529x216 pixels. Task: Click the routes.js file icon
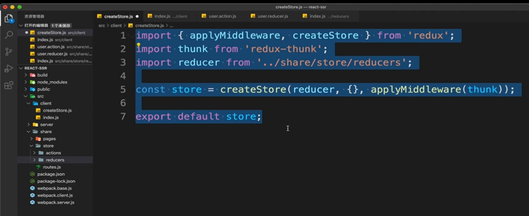click(38, 167)
